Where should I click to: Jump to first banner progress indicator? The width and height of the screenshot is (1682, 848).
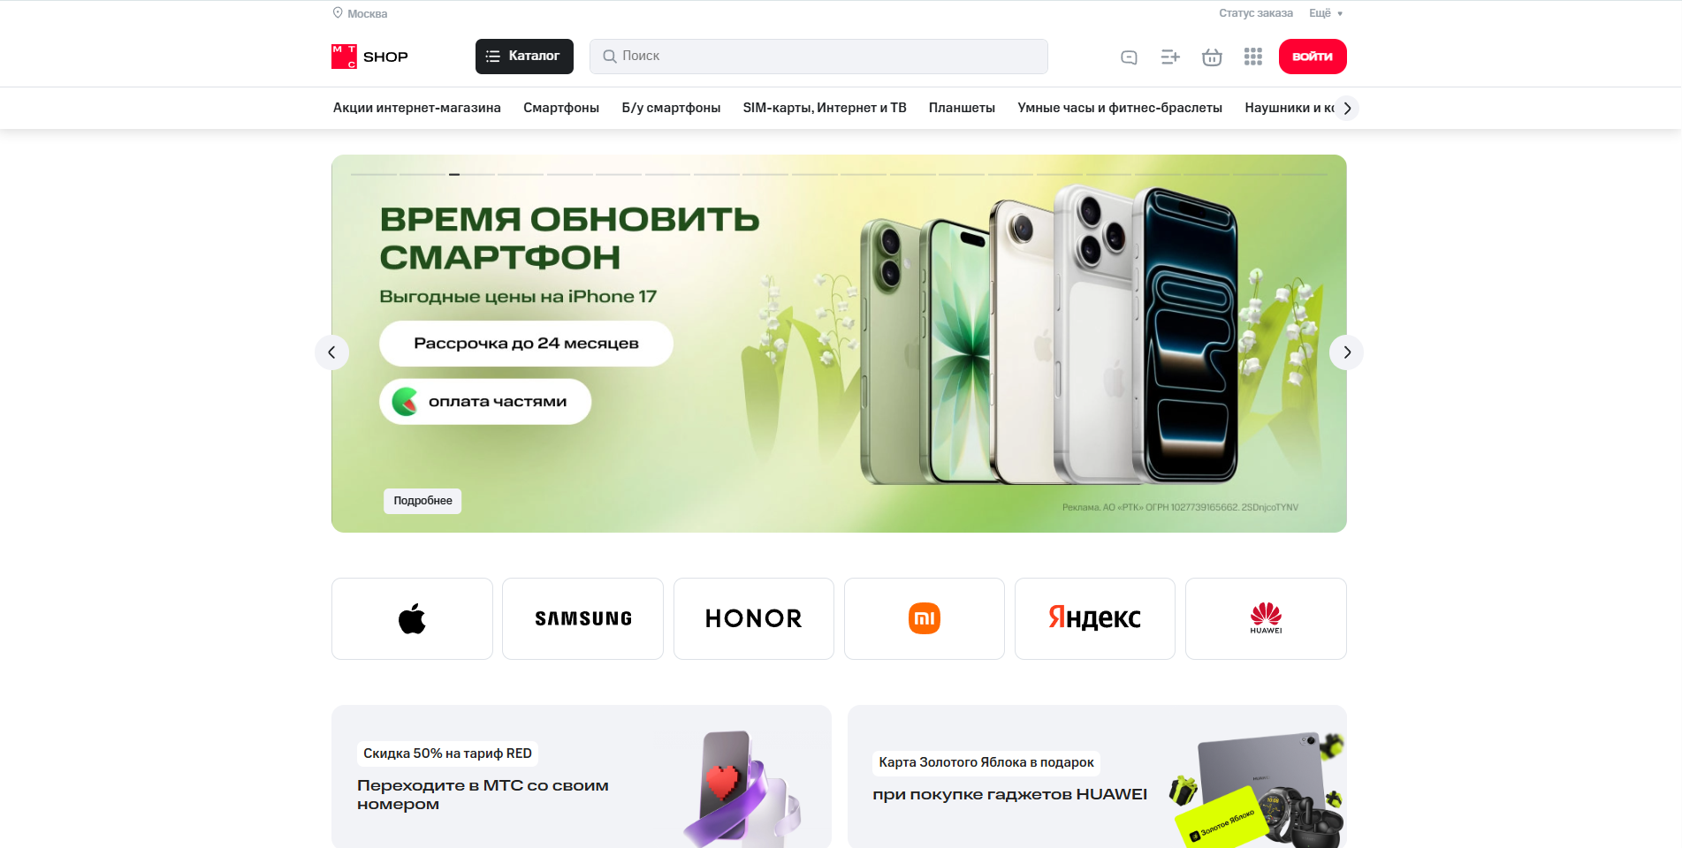click(374, 174)
